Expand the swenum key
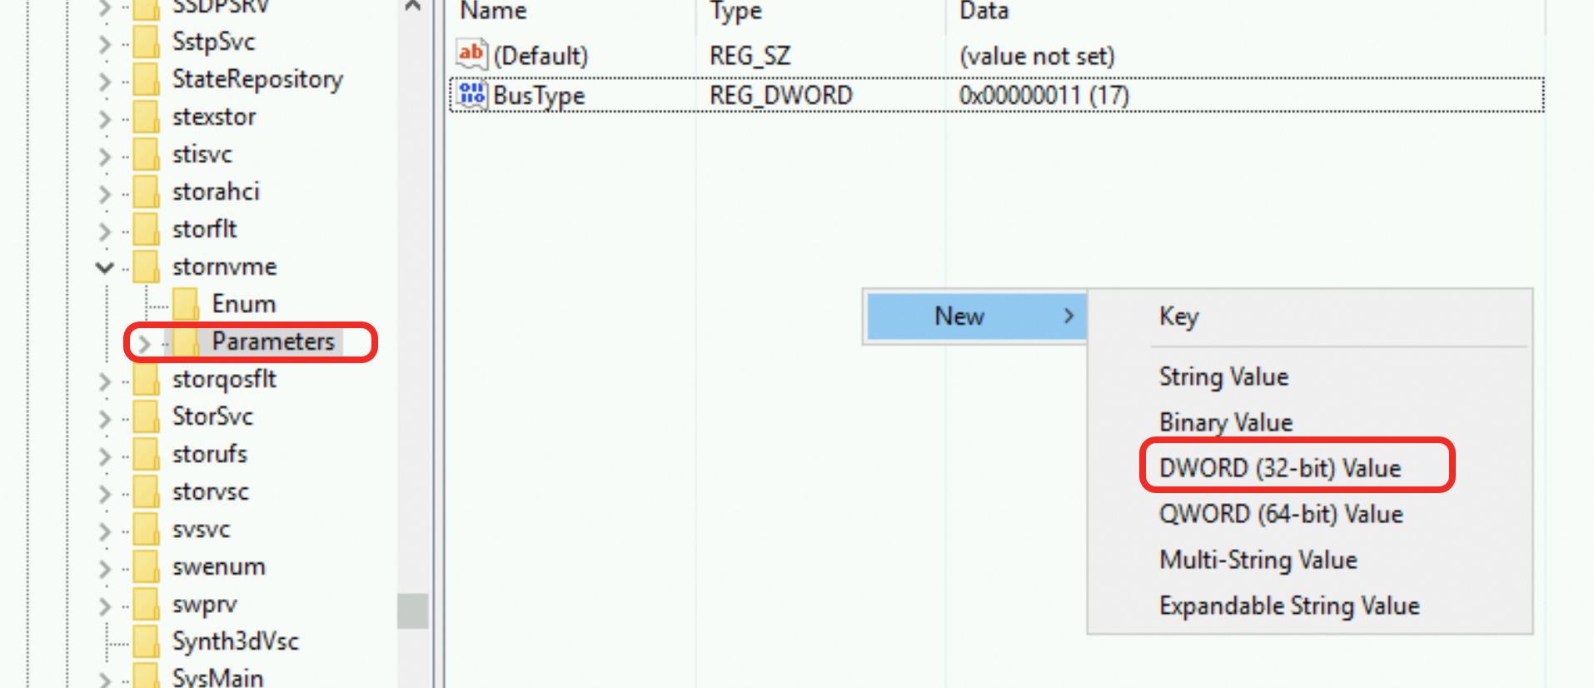The width and height of the screenshot is (1594, 688). (105, 568)
